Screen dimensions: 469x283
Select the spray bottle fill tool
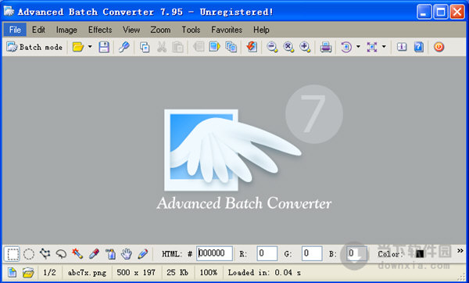tap(110, 254)
